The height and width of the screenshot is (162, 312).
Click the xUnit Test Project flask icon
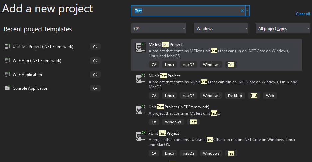(x=140, y=136)
